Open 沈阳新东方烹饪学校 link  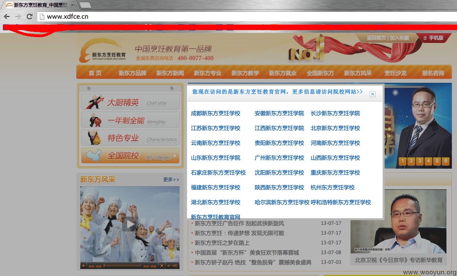(x=279, y=173)
